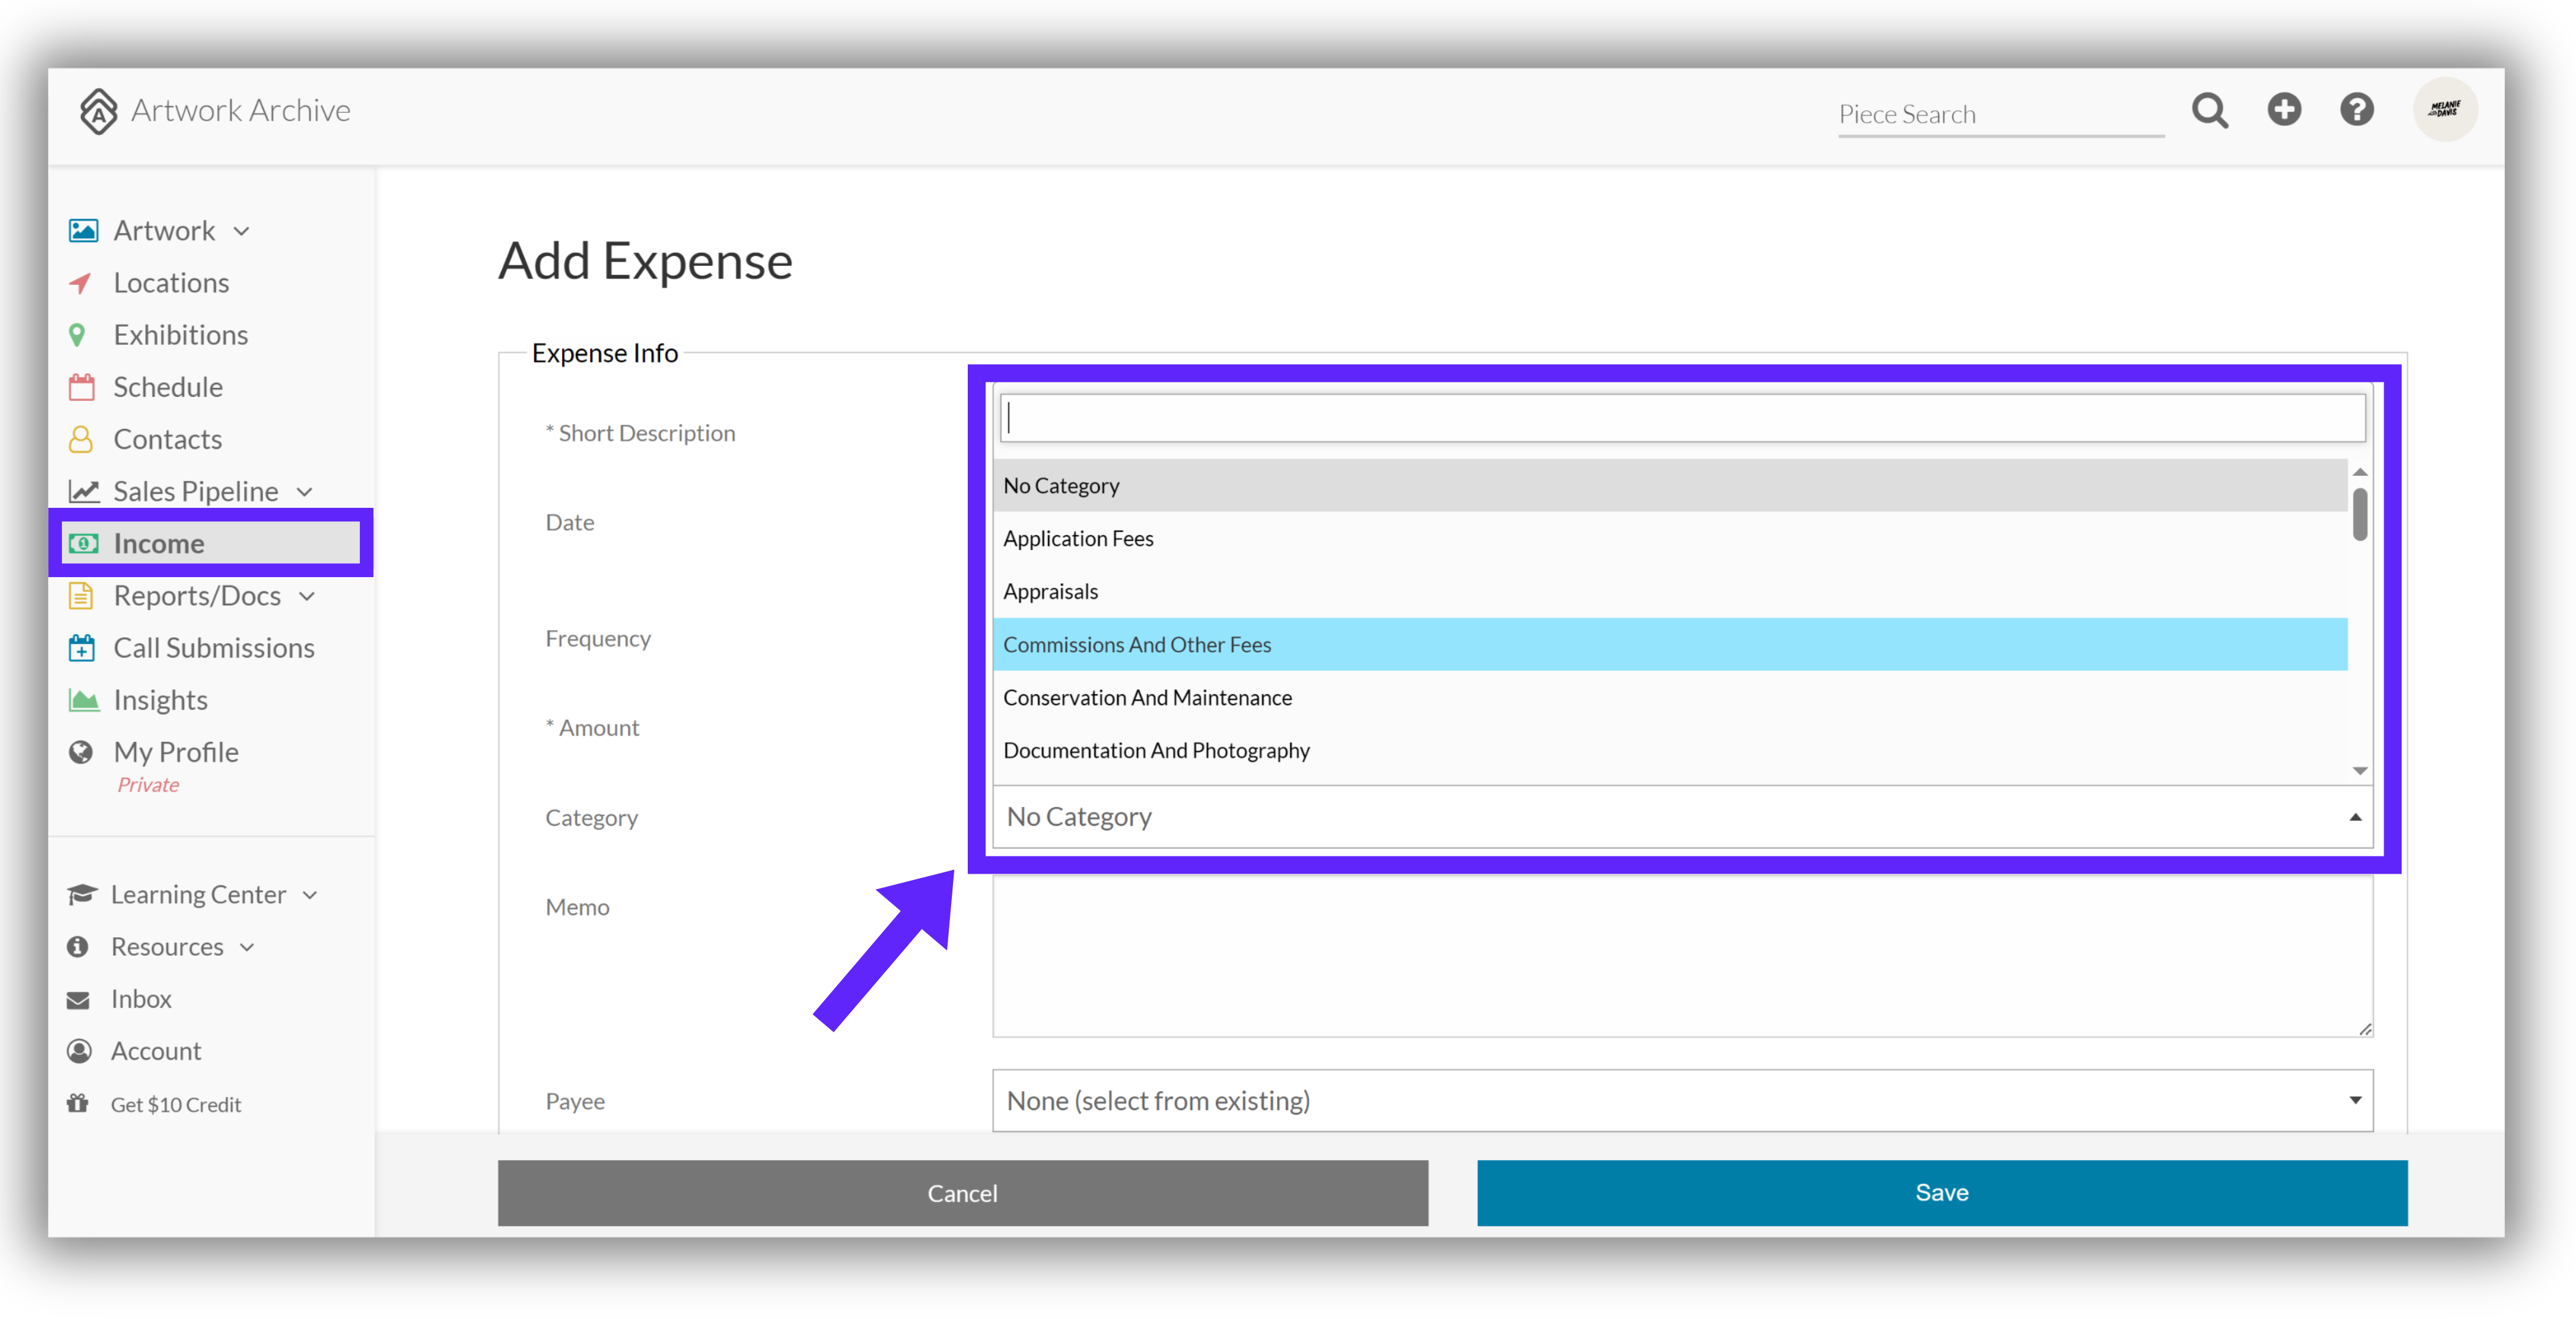Choose Application Fees category

coord(1670,539)
